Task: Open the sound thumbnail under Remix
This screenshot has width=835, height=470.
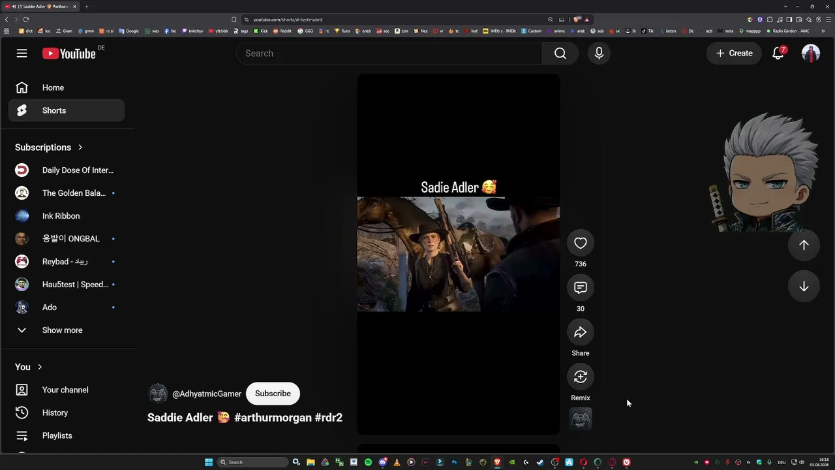Action: 581,419
